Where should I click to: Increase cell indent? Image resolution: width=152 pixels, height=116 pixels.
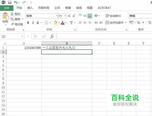[101, 23]
